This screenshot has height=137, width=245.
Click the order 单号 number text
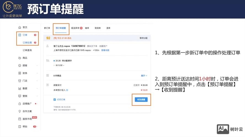(64, 110)
